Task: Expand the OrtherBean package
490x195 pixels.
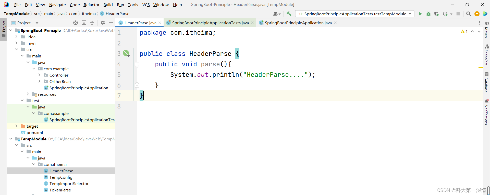Action: click(40, 81)
